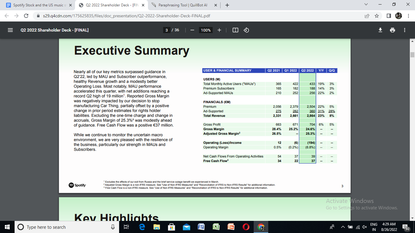Reload the current page

pyautogui.click(x=26, y=16)
